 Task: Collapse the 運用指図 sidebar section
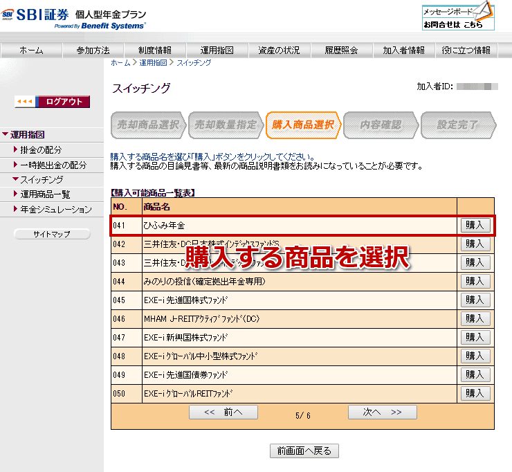coord(28,135)
